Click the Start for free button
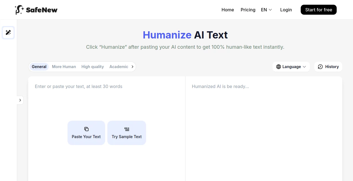This screenshot has width=353, height=181. tap(318, 10)
